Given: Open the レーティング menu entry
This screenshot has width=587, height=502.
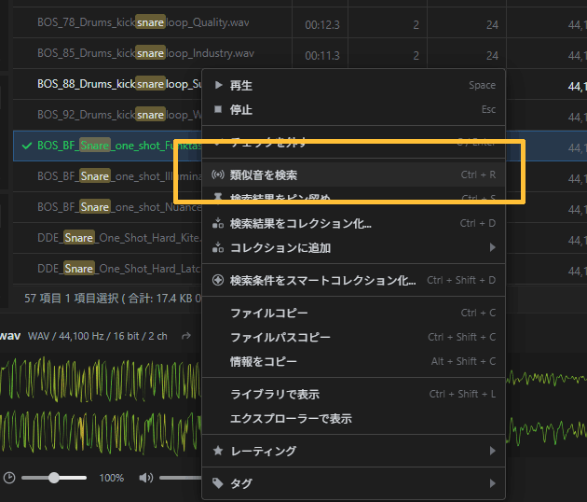Looking at the screenshot, I should click(354, 451).
